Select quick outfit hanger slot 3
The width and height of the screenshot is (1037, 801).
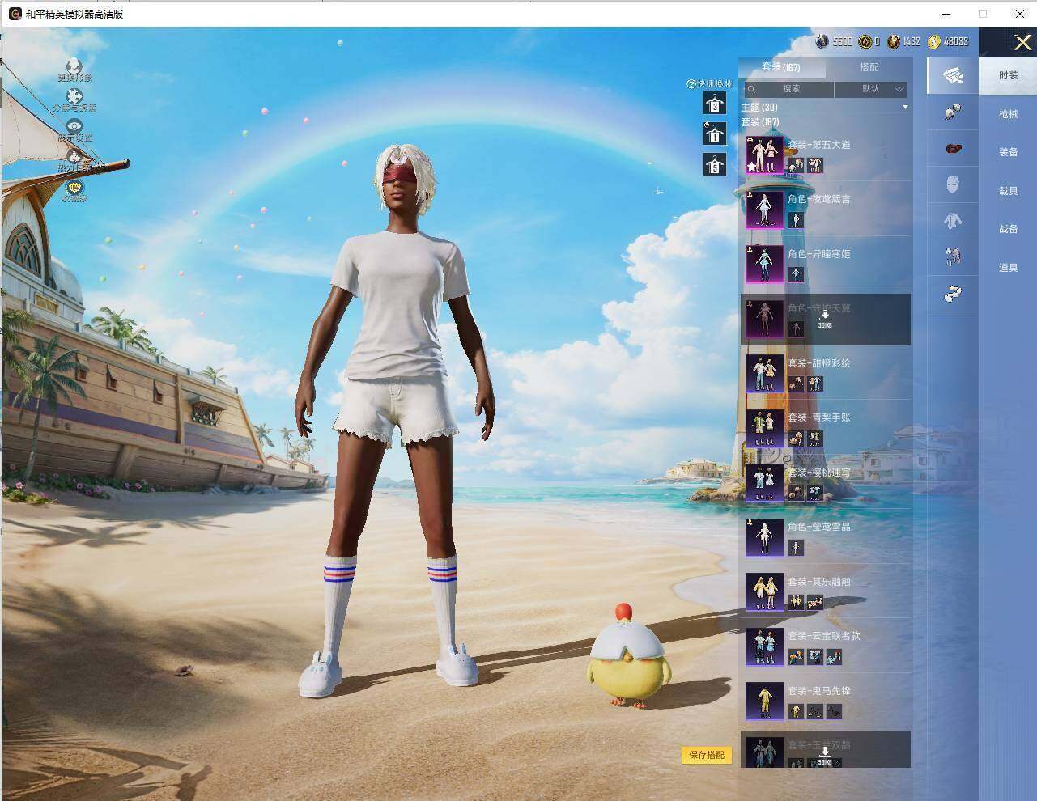click(x=714, y=104)
